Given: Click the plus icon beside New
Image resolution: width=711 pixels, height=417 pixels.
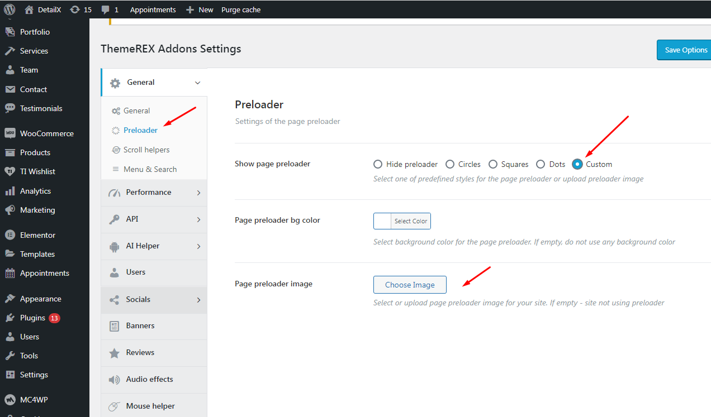Looking at the screenshot, I should coord(190,9).
